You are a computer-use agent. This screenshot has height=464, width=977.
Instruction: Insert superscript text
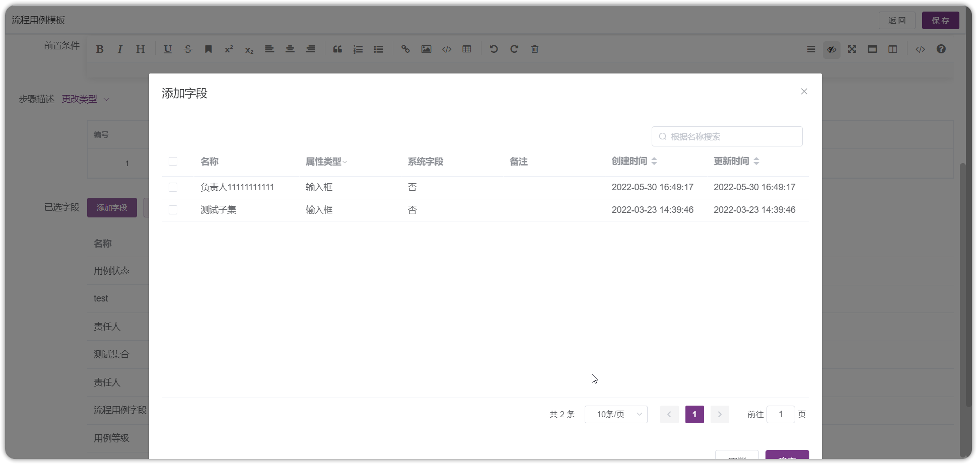[229, 49]
